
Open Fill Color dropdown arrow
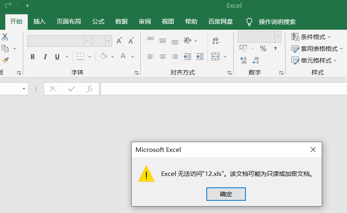[113, 57]
